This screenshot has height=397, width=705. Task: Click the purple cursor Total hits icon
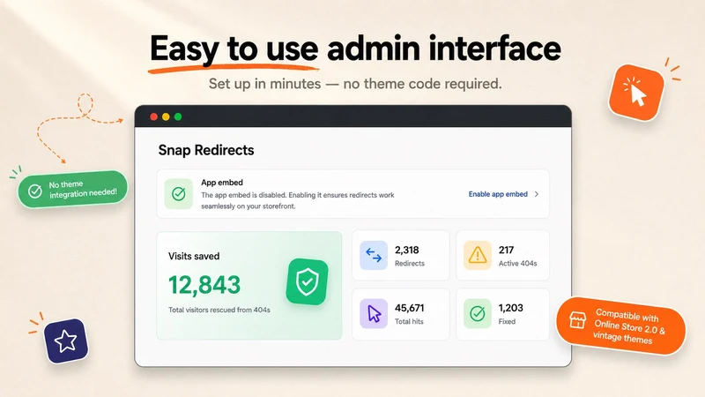click(374, 313)
